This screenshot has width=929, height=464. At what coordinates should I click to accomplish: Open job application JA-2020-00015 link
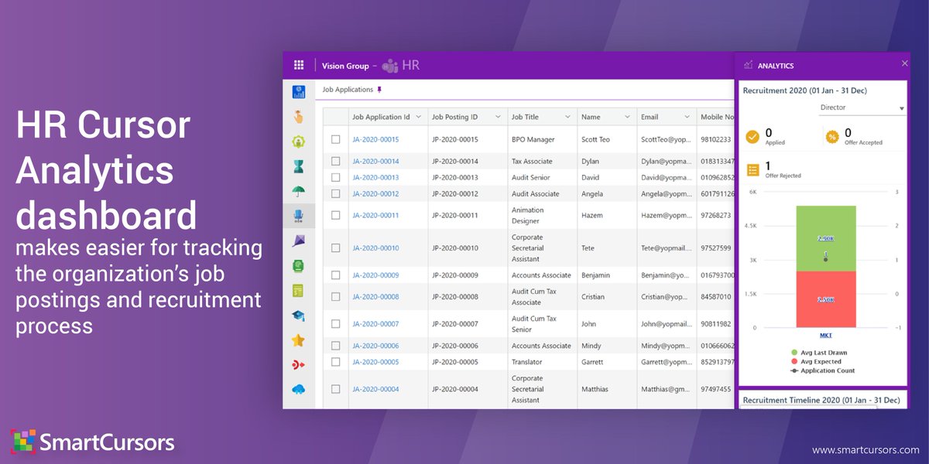[x=375, y=140]
